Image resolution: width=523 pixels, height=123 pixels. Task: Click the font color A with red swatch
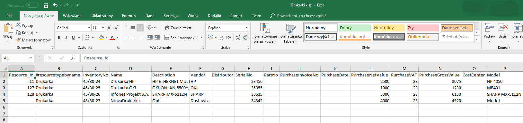tap(112, 38)
